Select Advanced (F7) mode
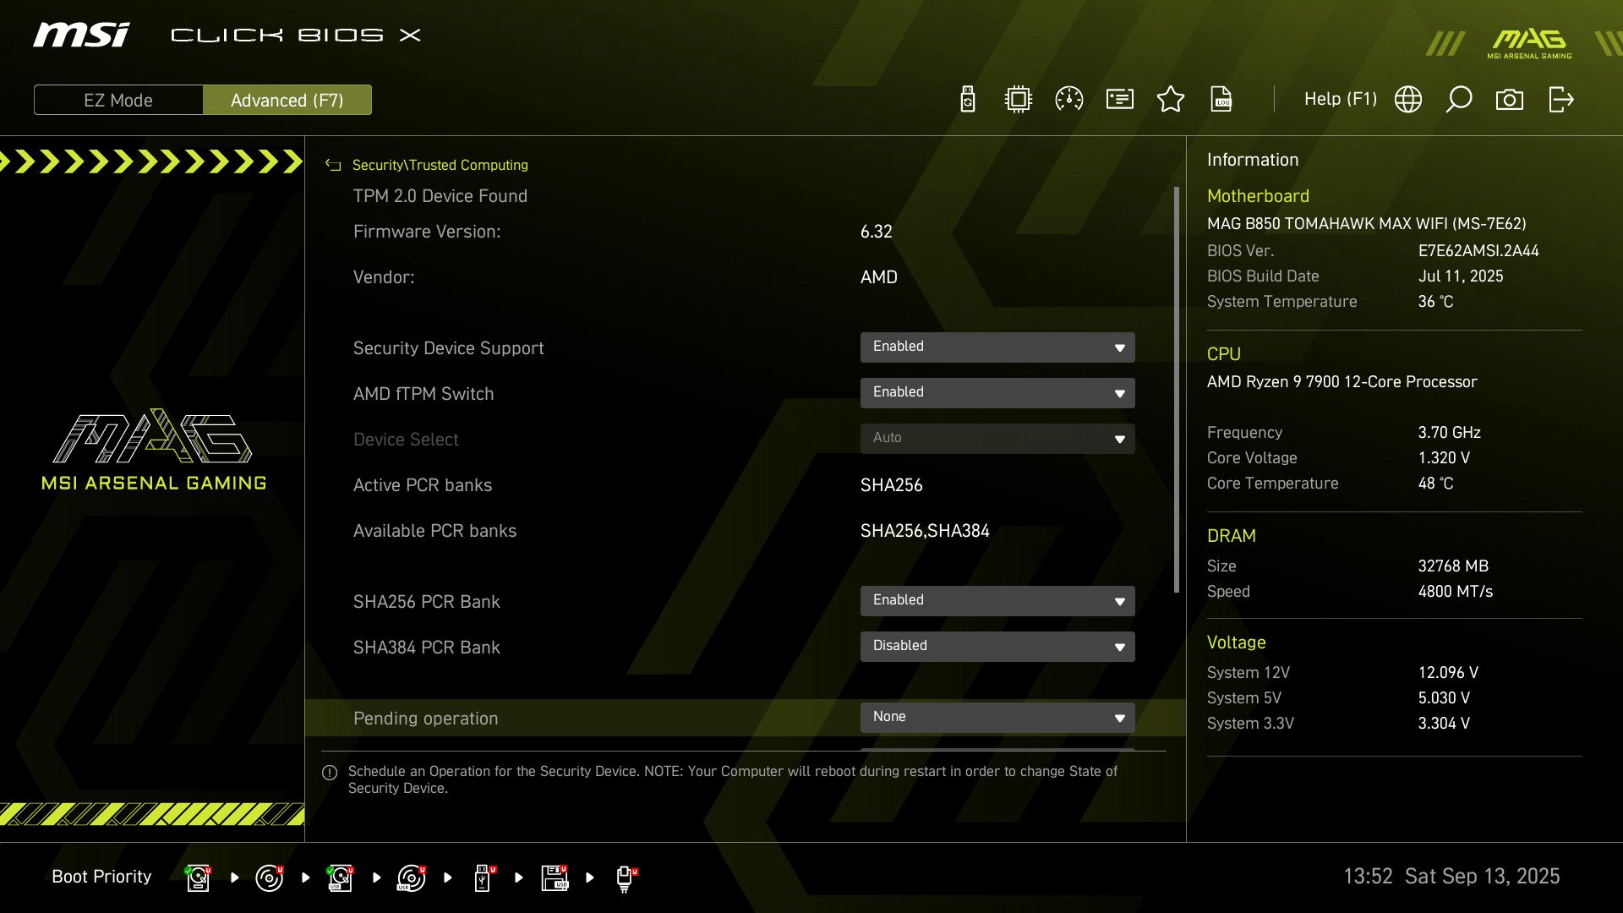Viewport: 1623px width, 913px height. pos(287,100)
